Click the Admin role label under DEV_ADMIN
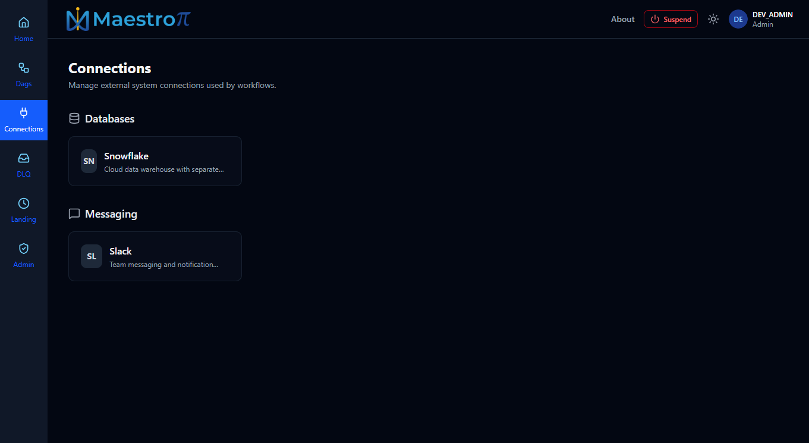Image resolution: width=809 pixels, height=443 pixels. point(763,24)
